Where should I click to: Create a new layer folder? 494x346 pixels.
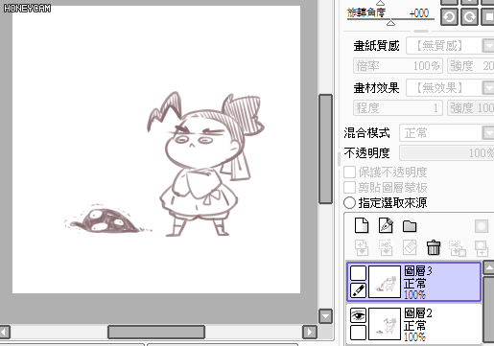click(410, 226)
